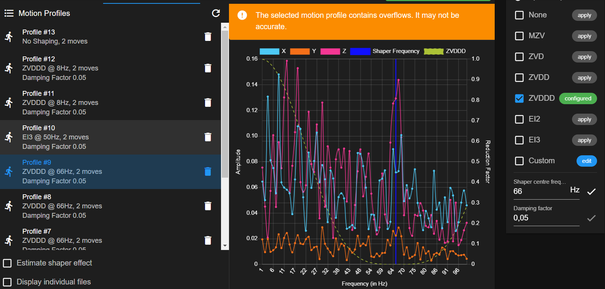Click the running man icon of Profile #11
Viewport: 605px width, 289px height.
pyautogui.click(x=9, y=103)
